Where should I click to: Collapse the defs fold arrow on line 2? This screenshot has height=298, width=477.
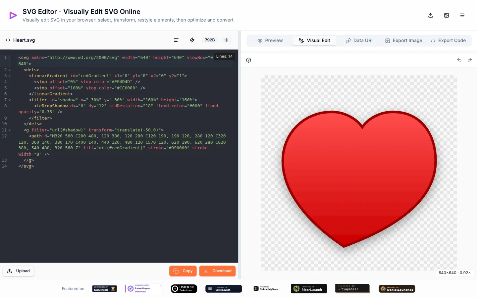click(10, 70)
